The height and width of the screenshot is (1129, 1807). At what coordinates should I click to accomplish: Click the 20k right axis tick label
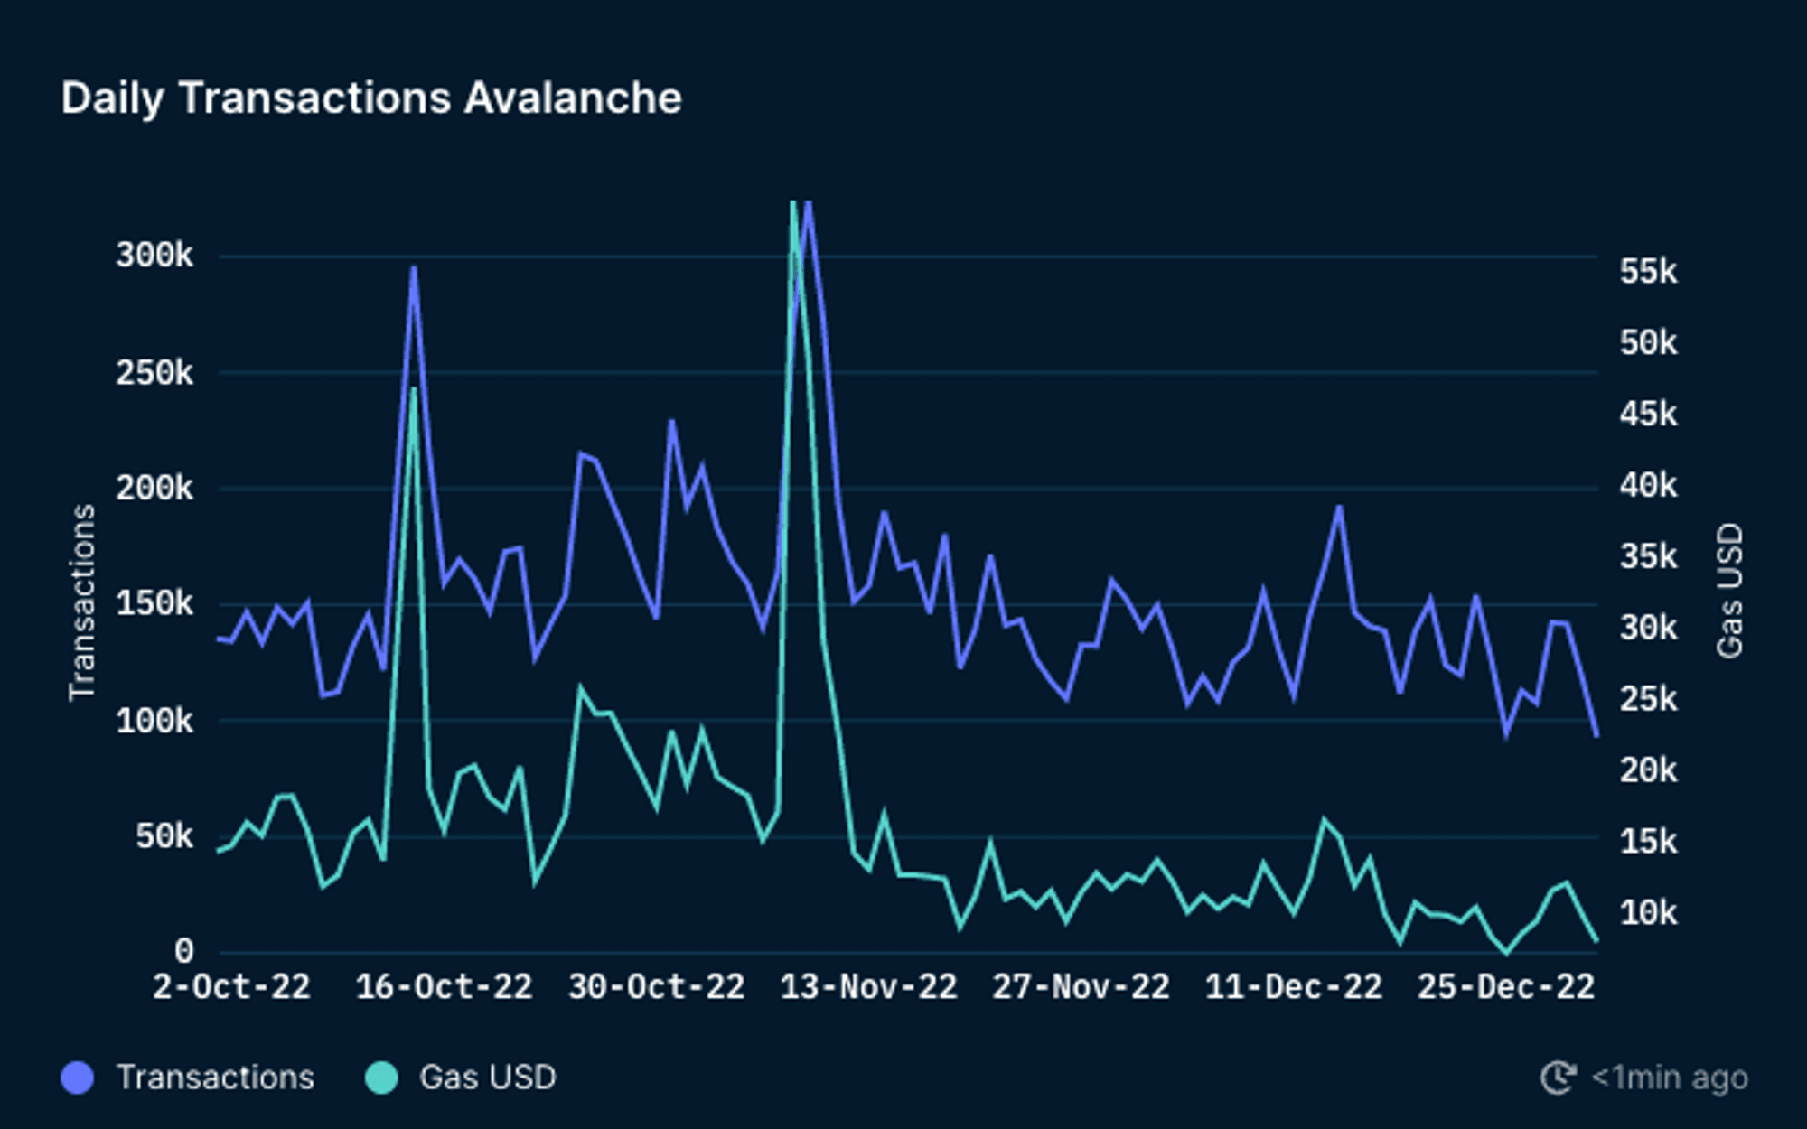(1648, 770)
